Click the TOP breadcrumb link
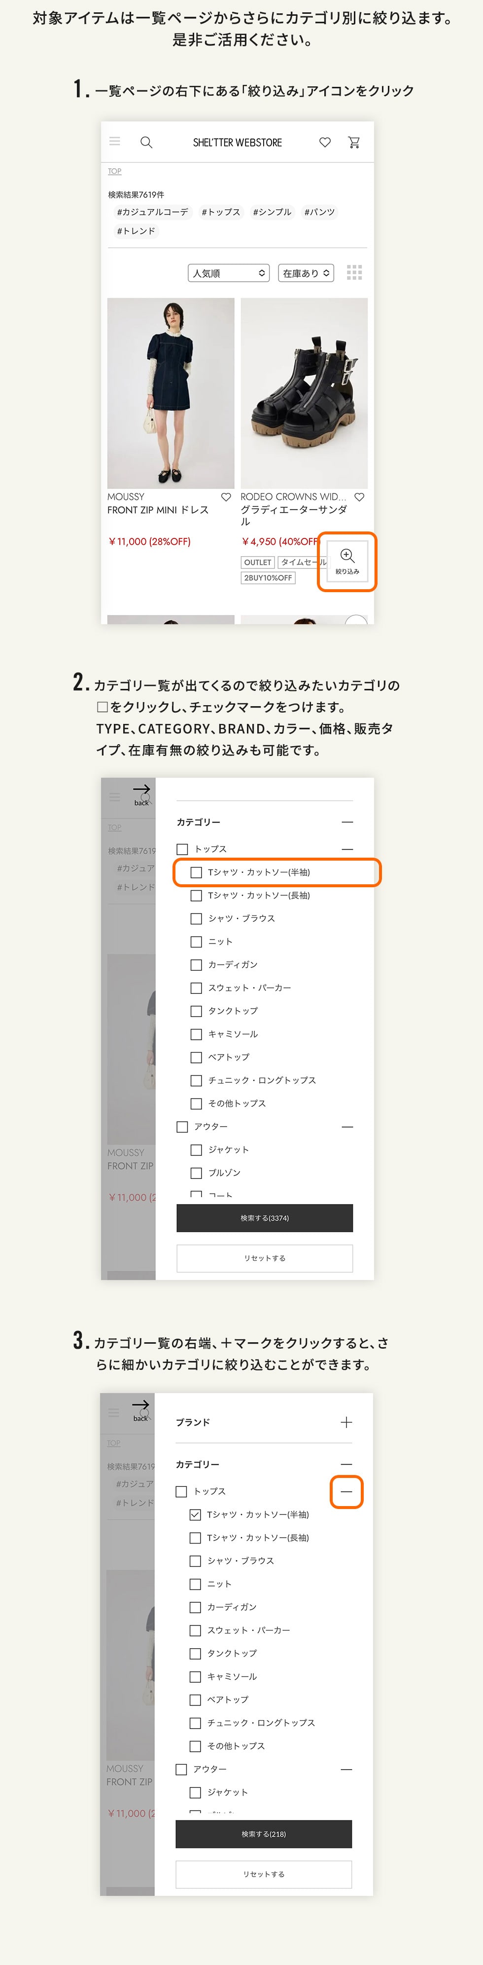Image resolution: width=483 pixels, height=1965 pixels. [x=114, y=172]
